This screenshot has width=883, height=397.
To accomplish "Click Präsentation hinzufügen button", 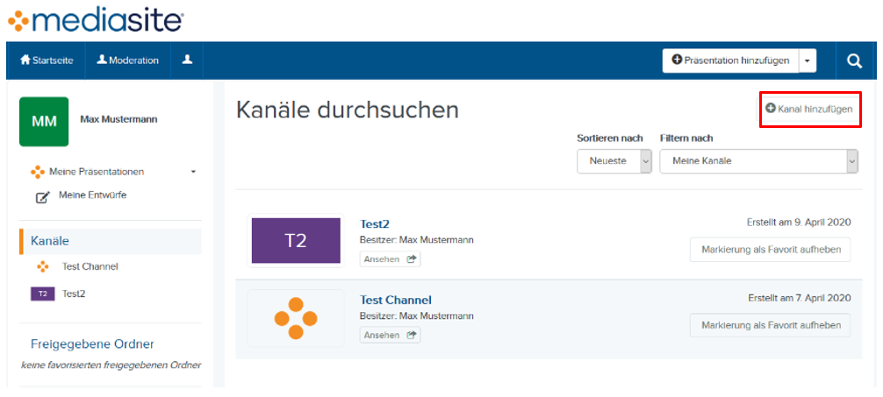I will [x=729, y=60].
